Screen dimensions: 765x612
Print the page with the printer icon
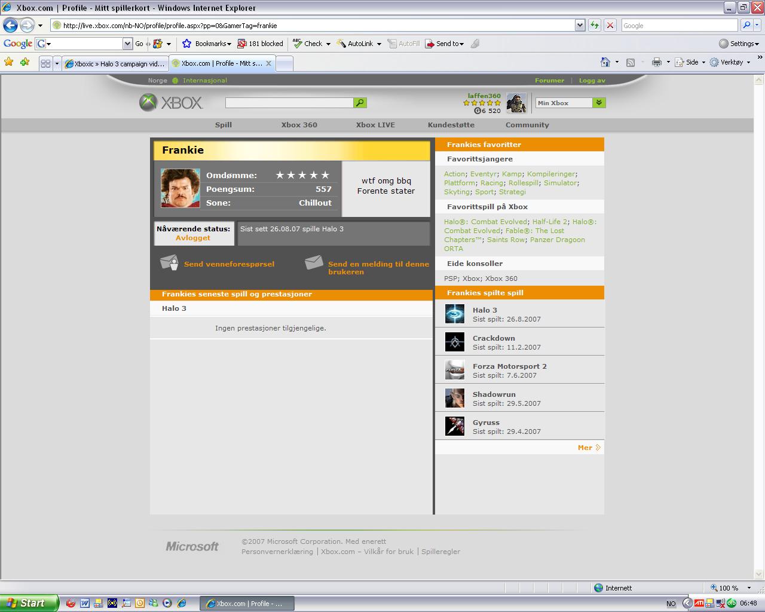(x=657, y=62)
